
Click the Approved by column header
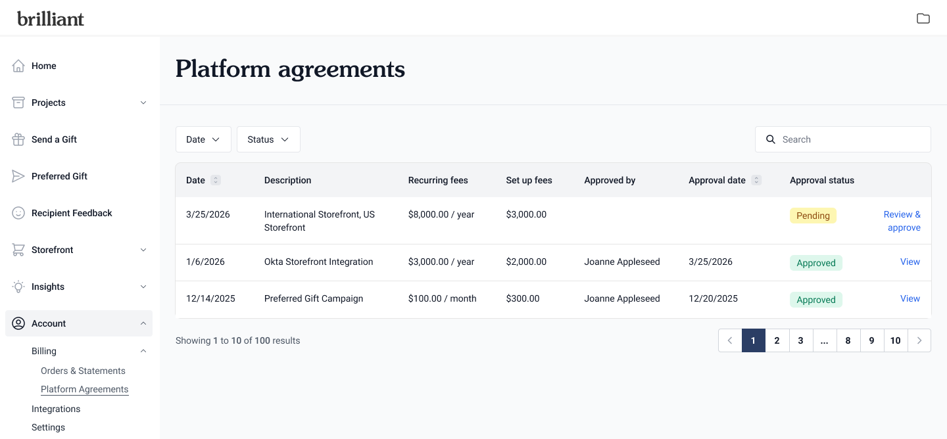click(x=610, y=180)
